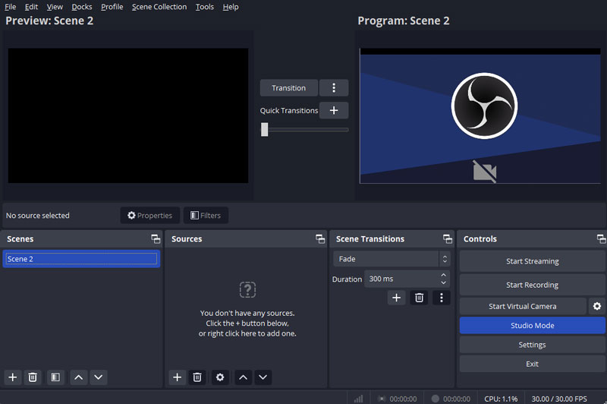Increase Duration with up arrow

coord(443,275)
